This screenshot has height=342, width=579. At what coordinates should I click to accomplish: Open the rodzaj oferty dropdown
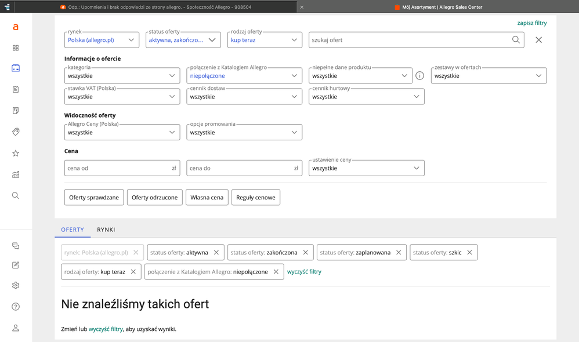265,40
